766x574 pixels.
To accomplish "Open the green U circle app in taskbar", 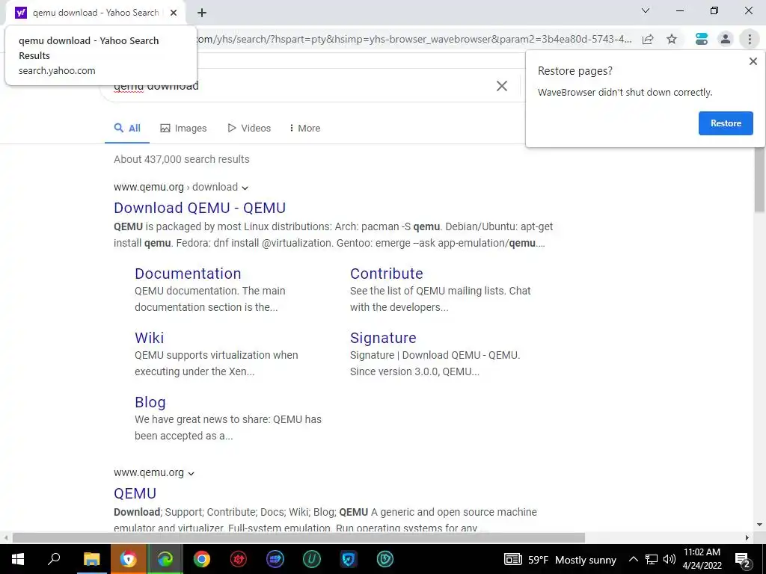I will [x=312, y=559].
